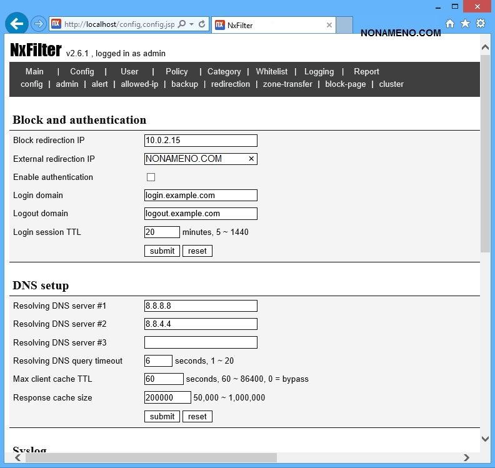This screenshot has width=495, height=468.
Task: Open the address bar dropdown arrow
Action: pyautogui.click(x=192, y=24)
